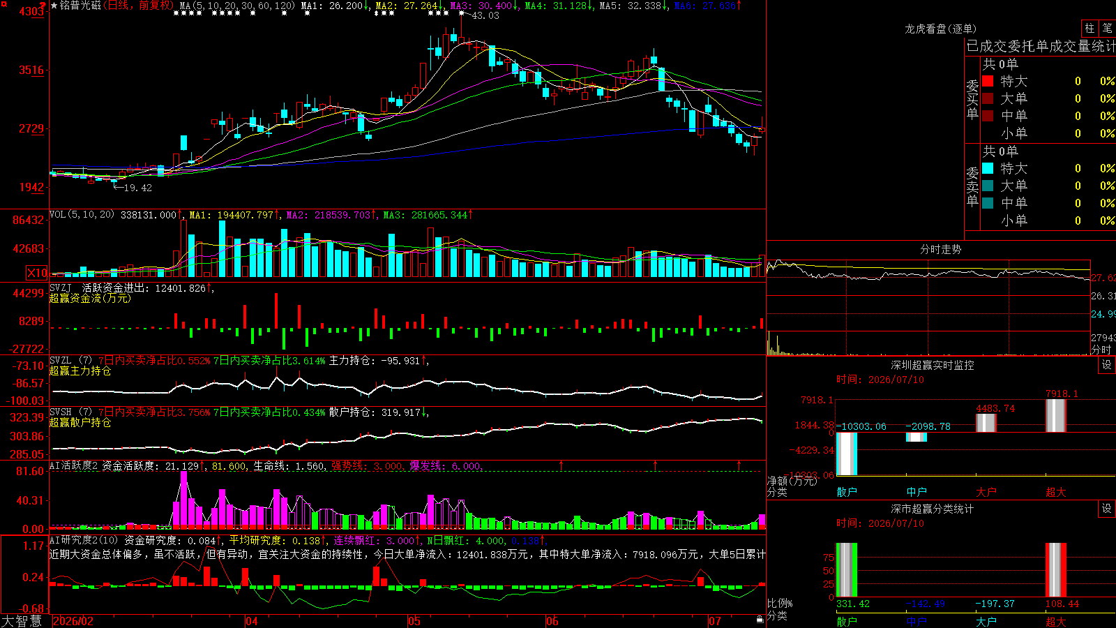Viewport: 1116px width, 628px height.
Task: Click the red 超大 bar in 深市超赢分类统计
Action: (1056, 569)
